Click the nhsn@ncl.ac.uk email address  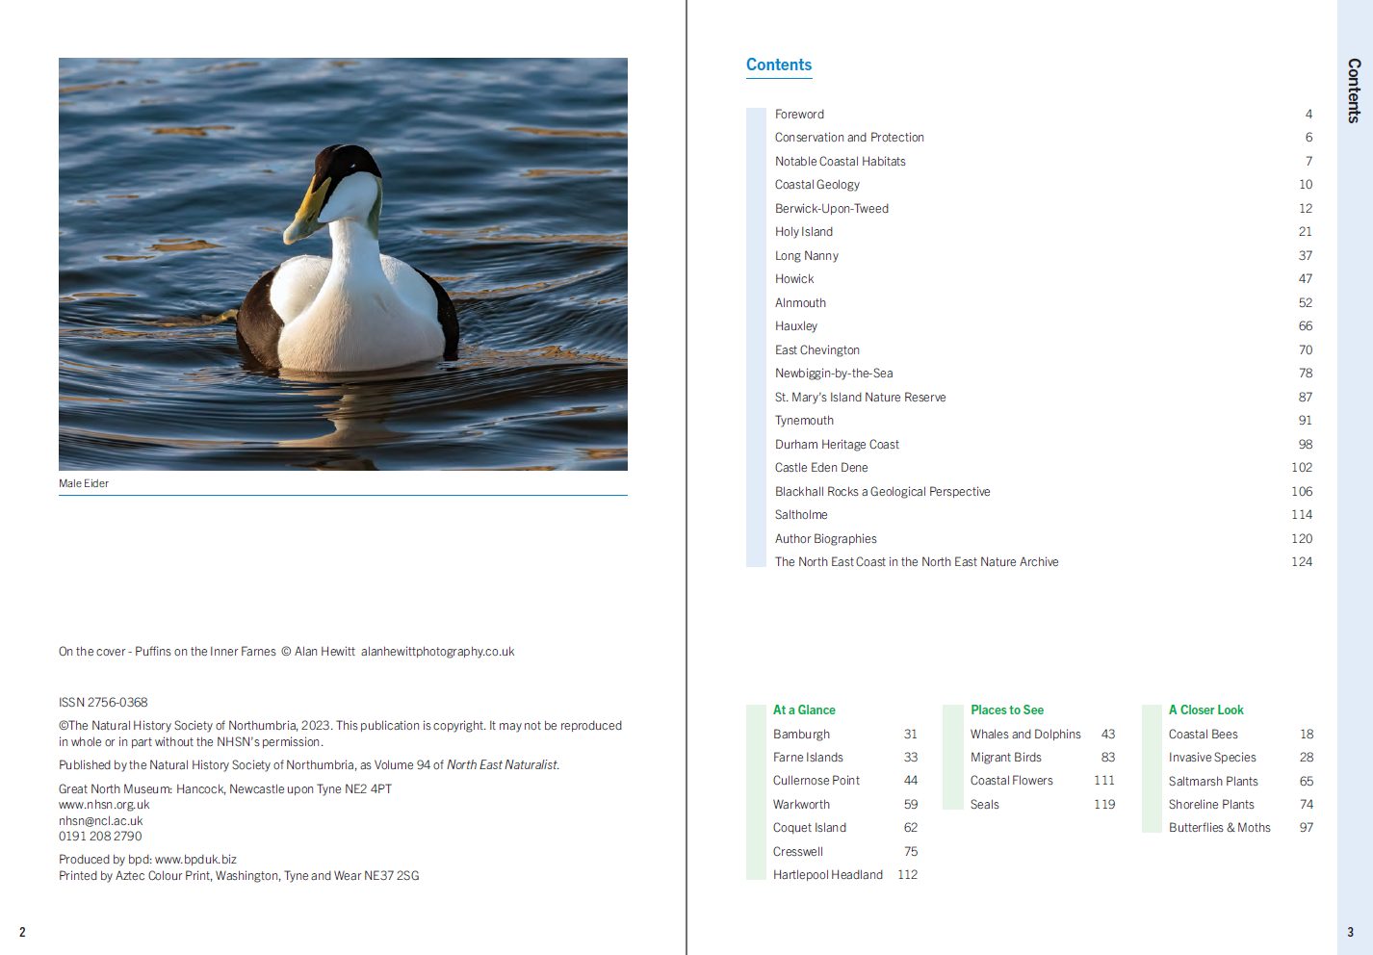[x=101, y=821]
